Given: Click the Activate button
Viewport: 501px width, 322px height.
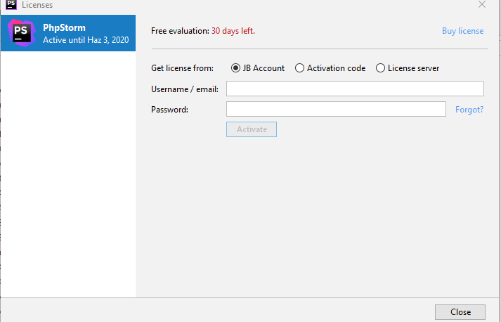Looking at the screenshot, I should [252, 129].
